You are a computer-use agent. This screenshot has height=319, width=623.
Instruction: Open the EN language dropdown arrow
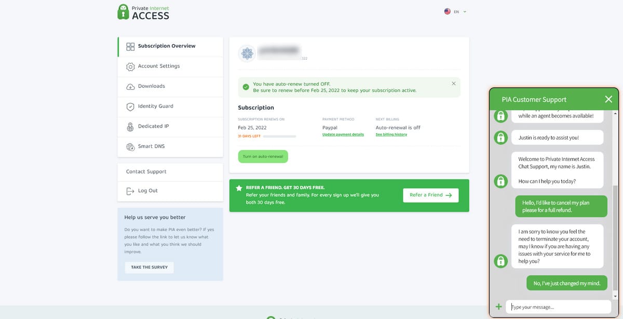pos(465,11)
